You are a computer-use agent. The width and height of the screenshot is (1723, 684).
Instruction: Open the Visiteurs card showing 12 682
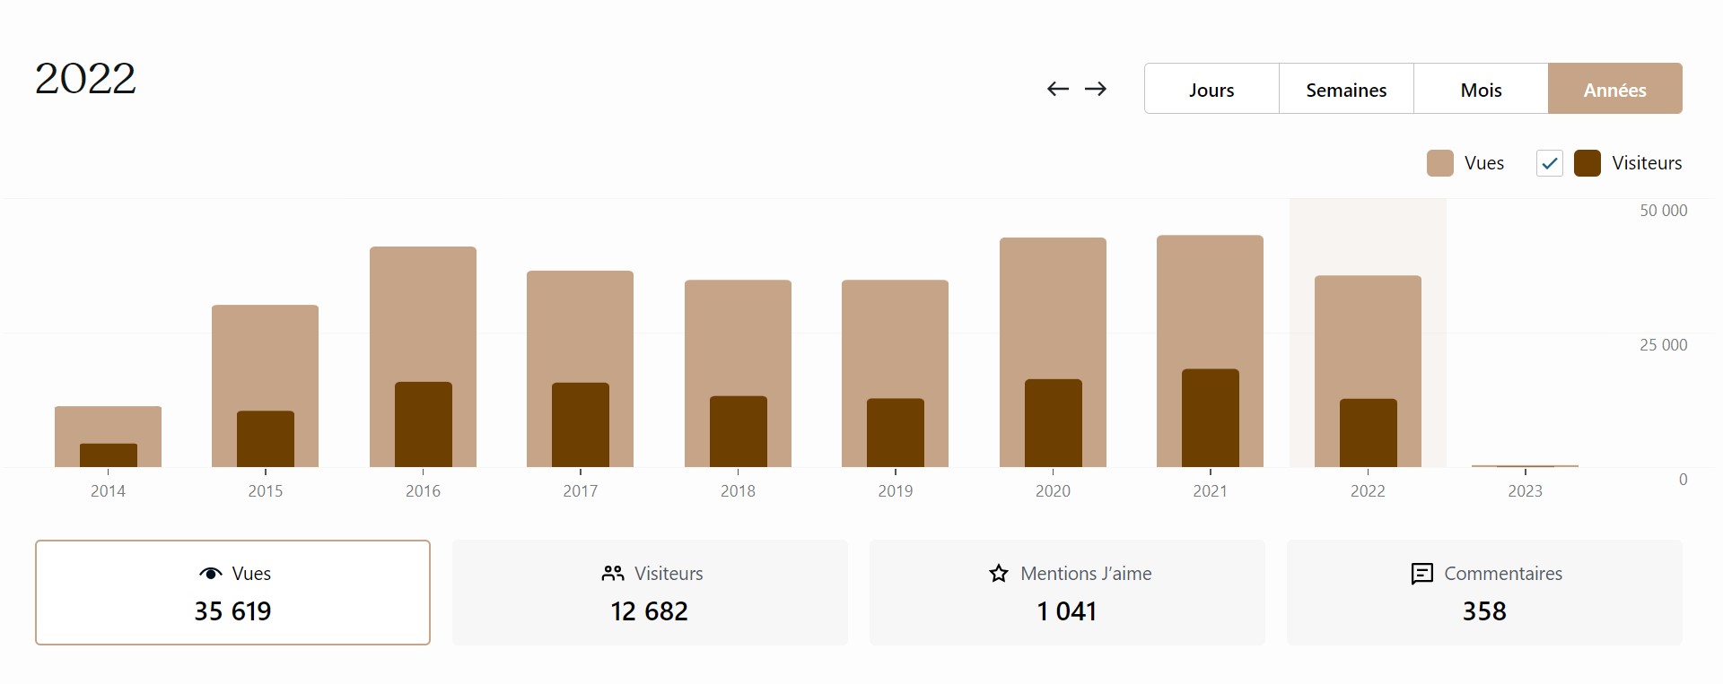[x=650, y=593]
